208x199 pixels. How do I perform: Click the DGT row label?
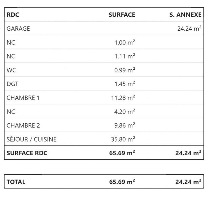point(12,84)
